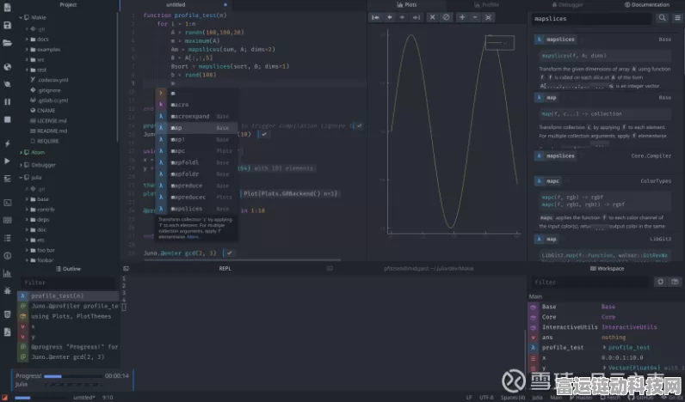The image size is (685, 402).
Task: Click the new file icon in left toolbar
Action: click(7, 7)
